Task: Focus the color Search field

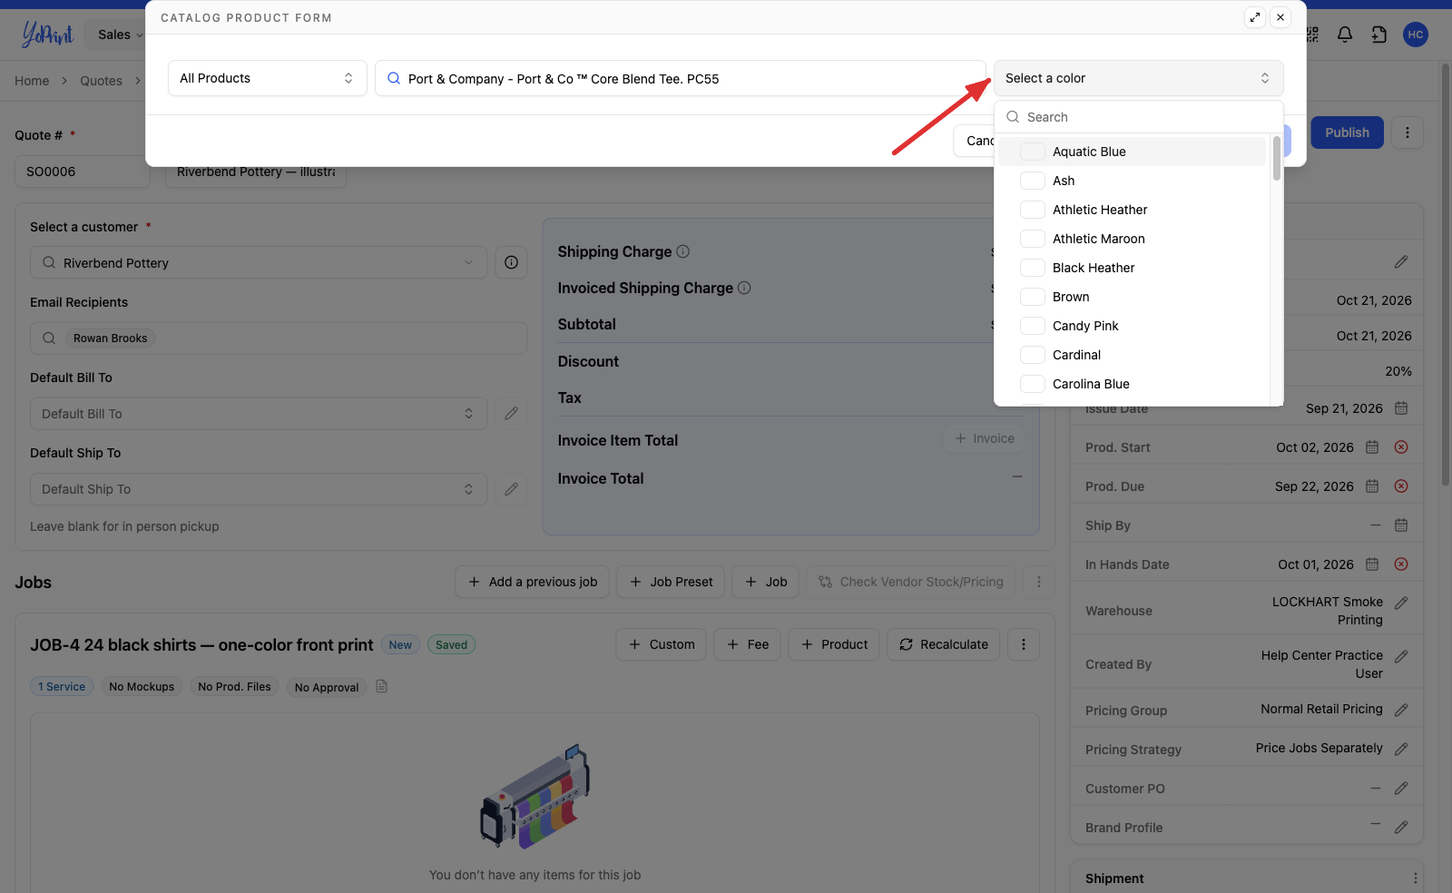Action: pos(1139,117)
